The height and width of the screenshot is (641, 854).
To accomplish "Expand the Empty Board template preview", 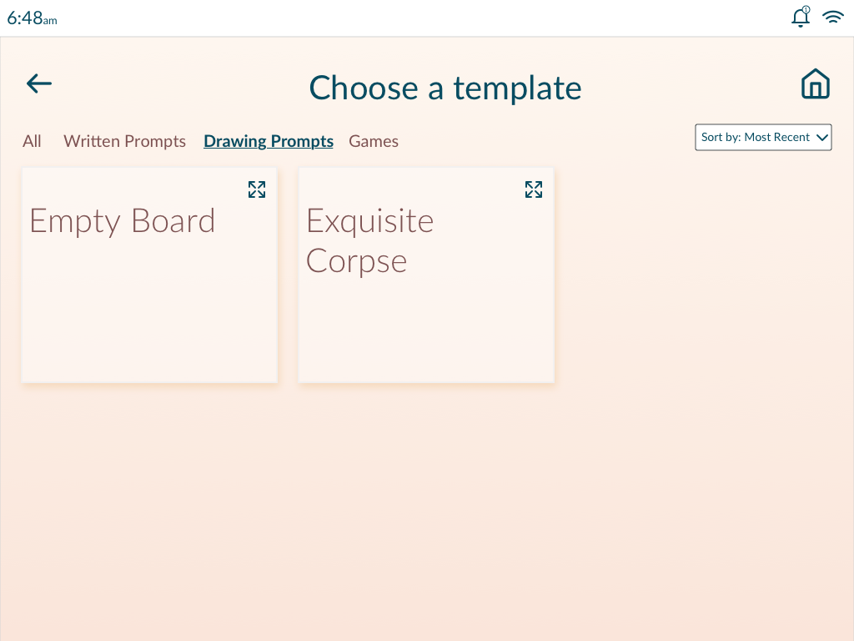I will 257,189.
